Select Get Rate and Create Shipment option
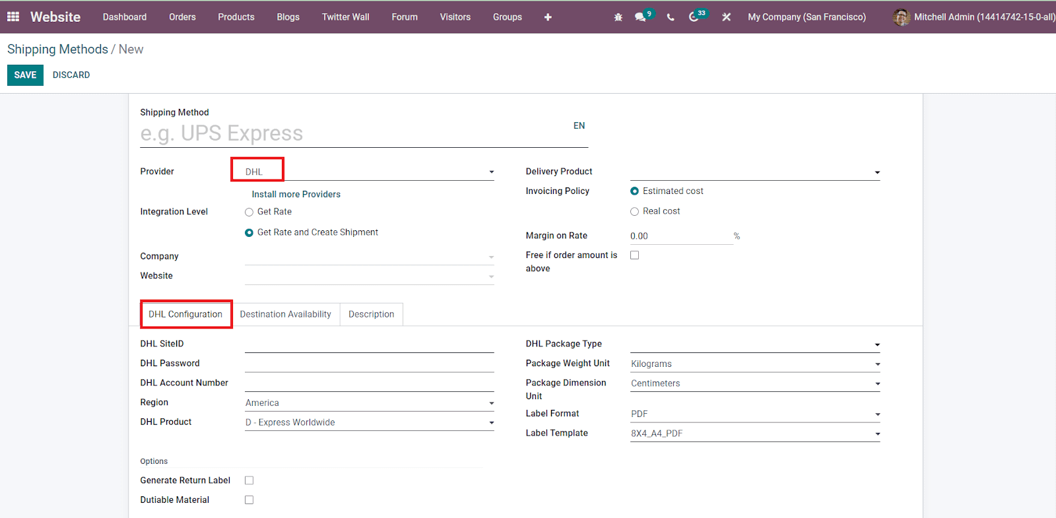1056x518 pixels. [x=249, y=232]
